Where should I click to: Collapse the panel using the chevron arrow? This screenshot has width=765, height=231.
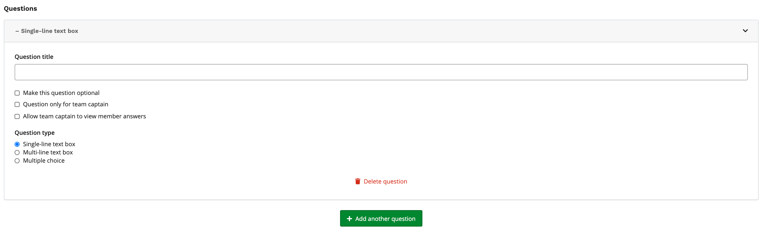pos(745,31)
